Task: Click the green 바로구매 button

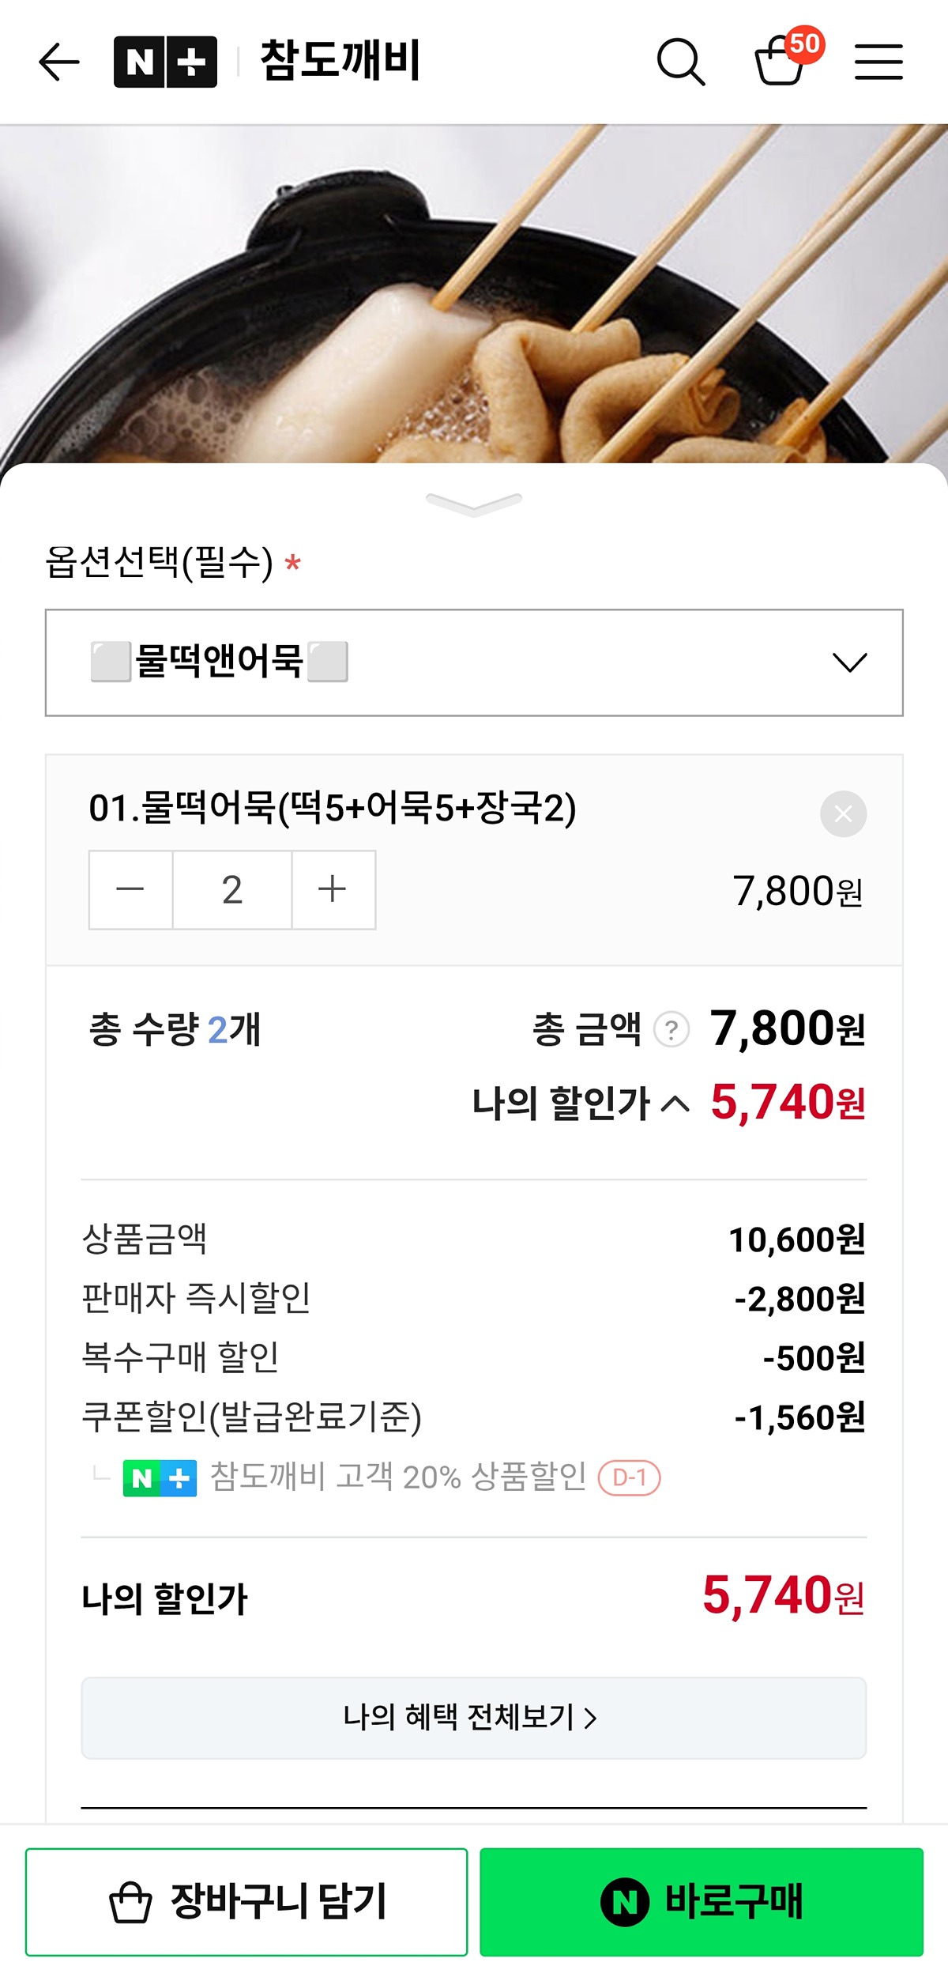Action: [702, 1901]
